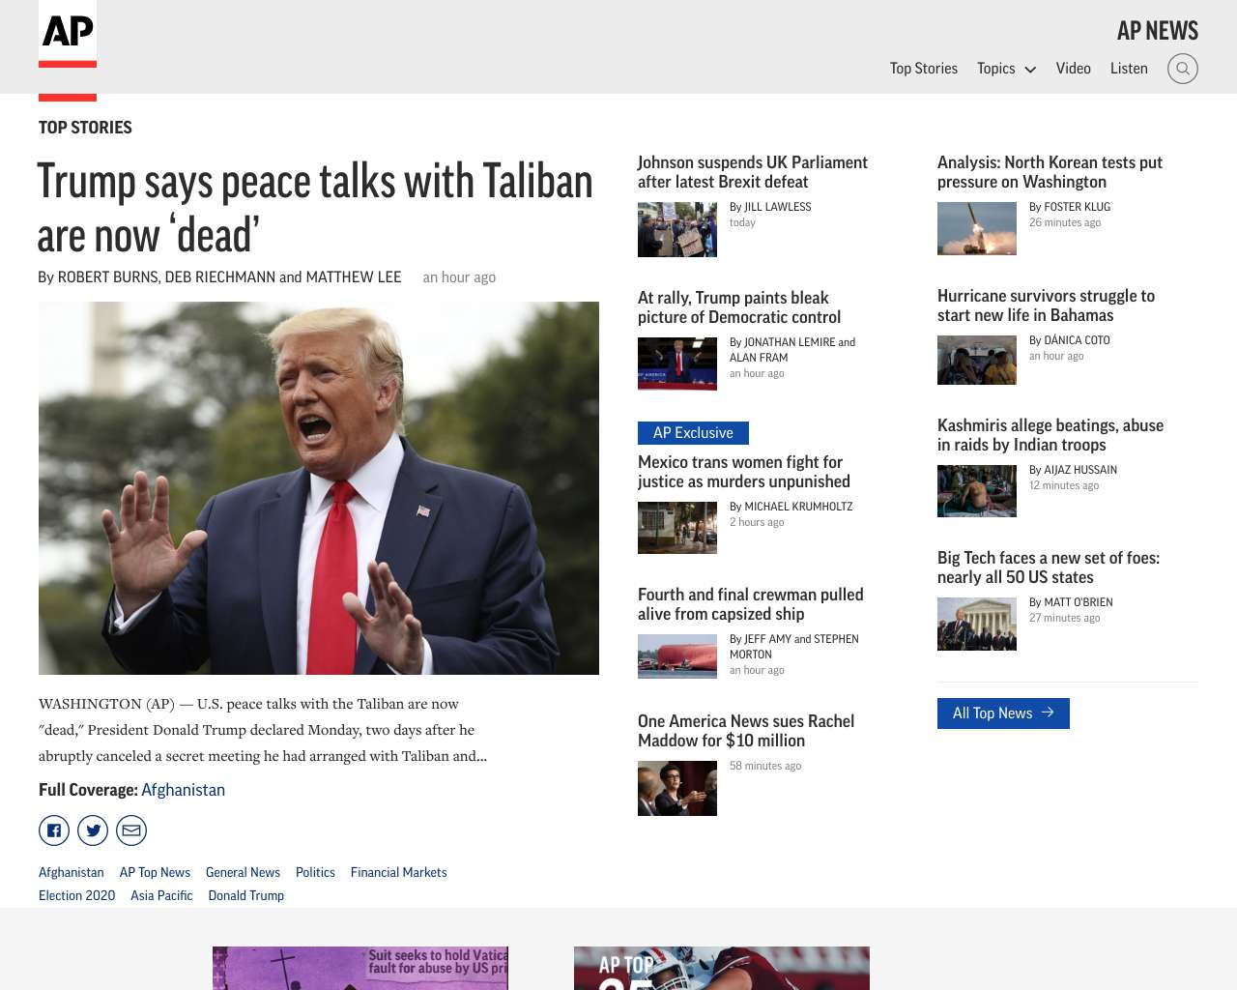The height and width of the screenshot is (990, 1237).
Task: Click Bahamas hurricane survivors thumbnail
Action: tap(977, 360)
